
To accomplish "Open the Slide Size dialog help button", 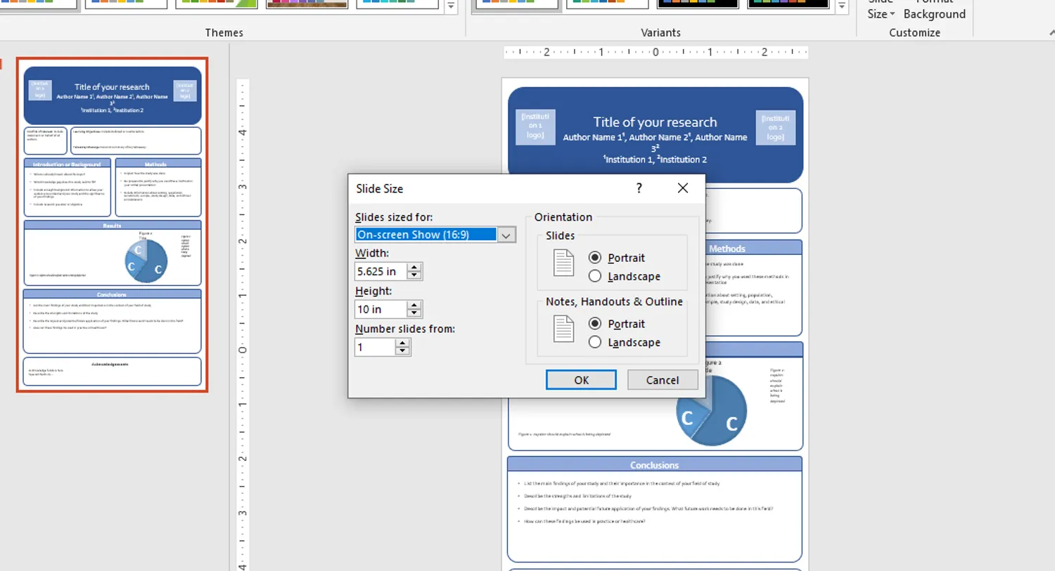I will 639,188.
